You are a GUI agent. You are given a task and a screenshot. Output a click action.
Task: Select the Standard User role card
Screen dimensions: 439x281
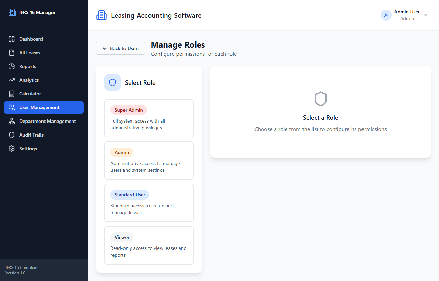[x=149, y=203]
